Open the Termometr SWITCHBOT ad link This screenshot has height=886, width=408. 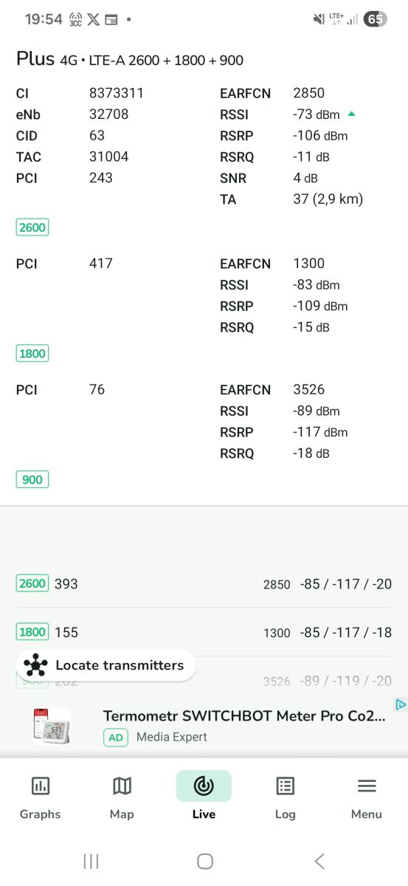coord(244,715)
